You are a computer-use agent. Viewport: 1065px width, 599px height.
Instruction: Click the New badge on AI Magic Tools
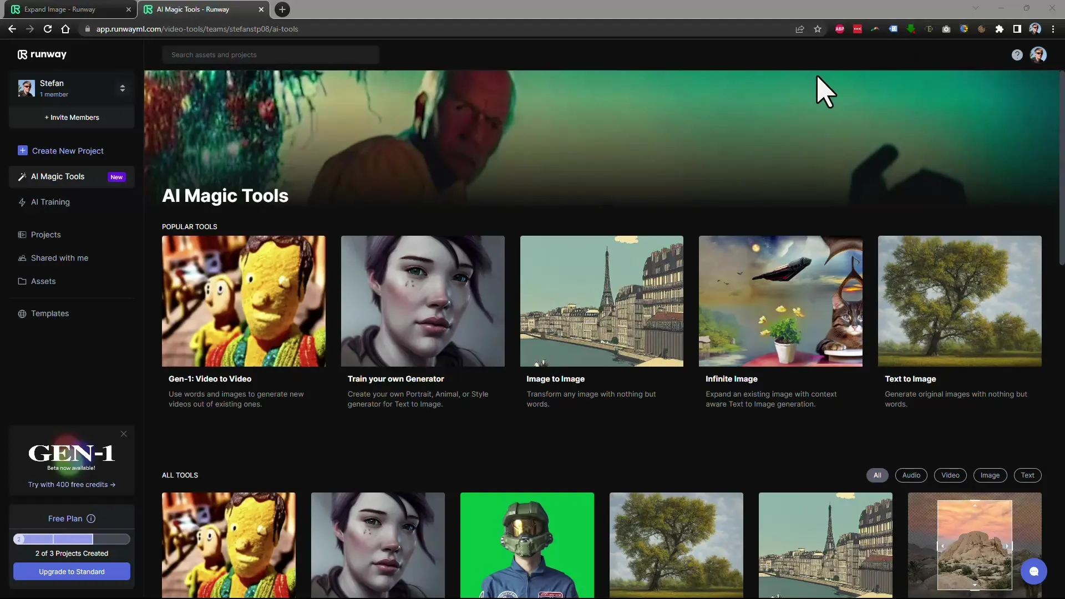[x=116, y=177]
